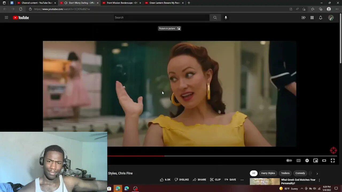Go to YouTube home via logo
This screenshot has width=342, height=192.
21,18
